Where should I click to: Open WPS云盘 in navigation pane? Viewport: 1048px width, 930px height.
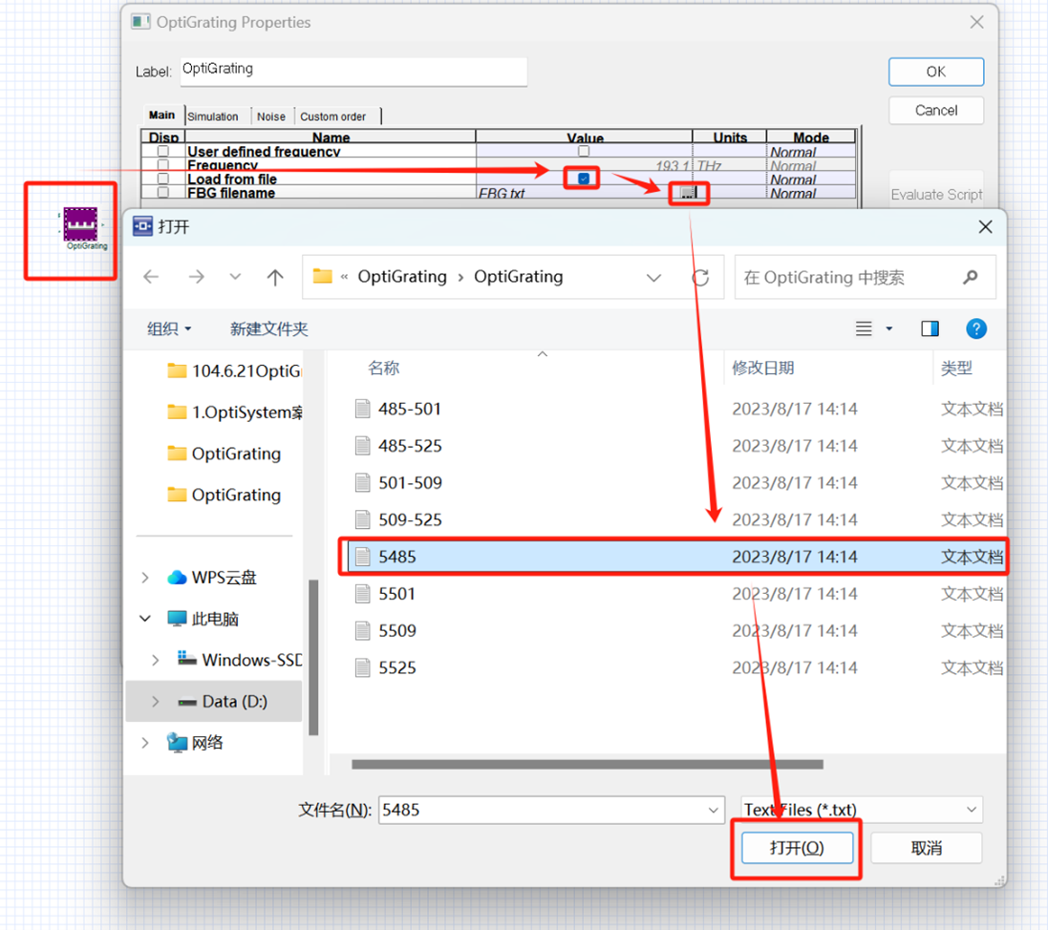pyautogui.click(x=212, y=578)
